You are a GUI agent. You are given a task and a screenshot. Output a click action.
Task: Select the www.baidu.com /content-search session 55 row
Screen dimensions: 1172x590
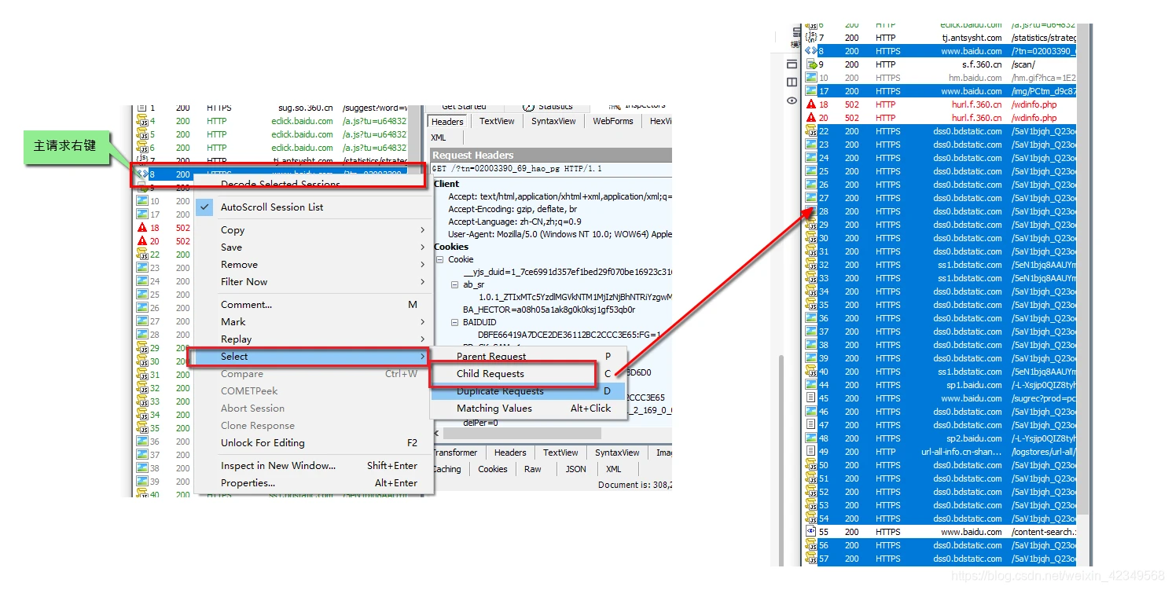pos(942,532)
